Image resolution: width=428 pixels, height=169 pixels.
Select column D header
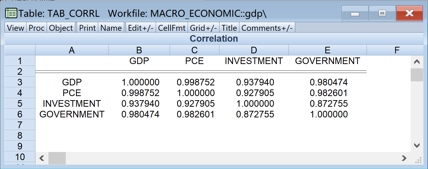(x=254, y=50)
